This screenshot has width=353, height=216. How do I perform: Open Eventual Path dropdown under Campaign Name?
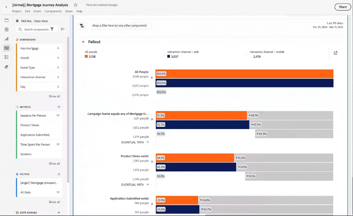pyautogui.click(x=135, y=142)
